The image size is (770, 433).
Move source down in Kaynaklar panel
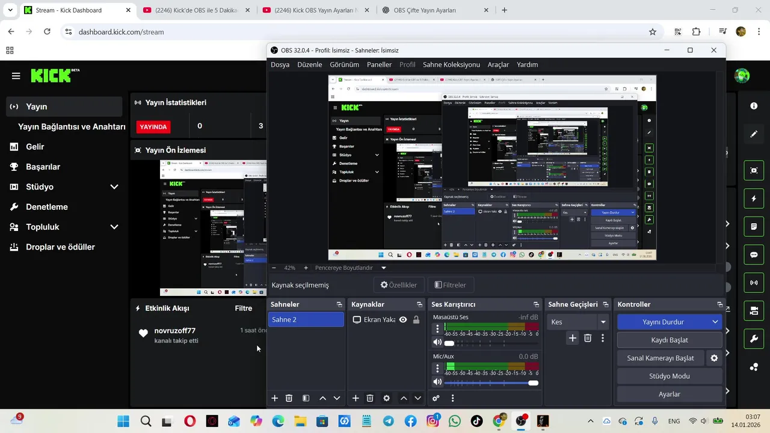(418, 398)
